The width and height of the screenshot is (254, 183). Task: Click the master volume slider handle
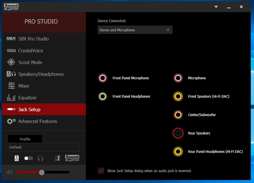click(x=41, y=172)
